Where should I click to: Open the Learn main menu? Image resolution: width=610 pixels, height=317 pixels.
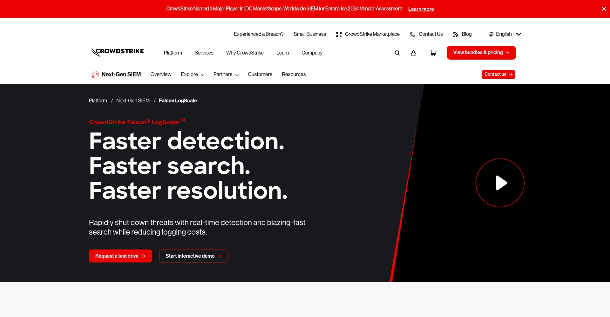click(x=282, y=53)
